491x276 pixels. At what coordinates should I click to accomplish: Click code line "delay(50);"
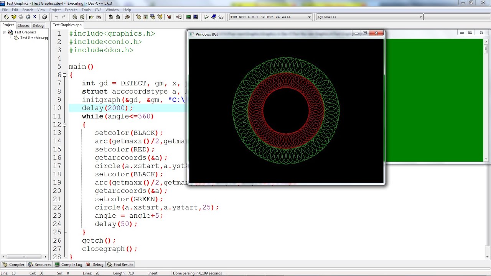click(116, 224)
